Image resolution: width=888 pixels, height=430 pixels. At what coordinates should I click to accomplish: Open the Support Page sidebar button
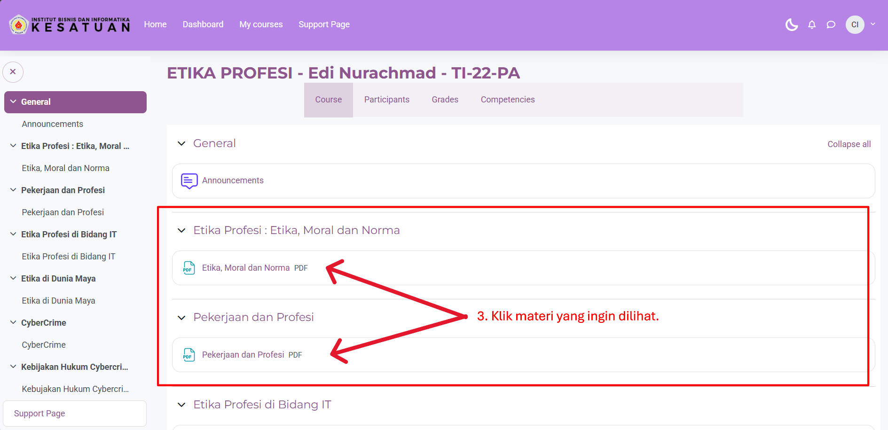tap(39, 414)
